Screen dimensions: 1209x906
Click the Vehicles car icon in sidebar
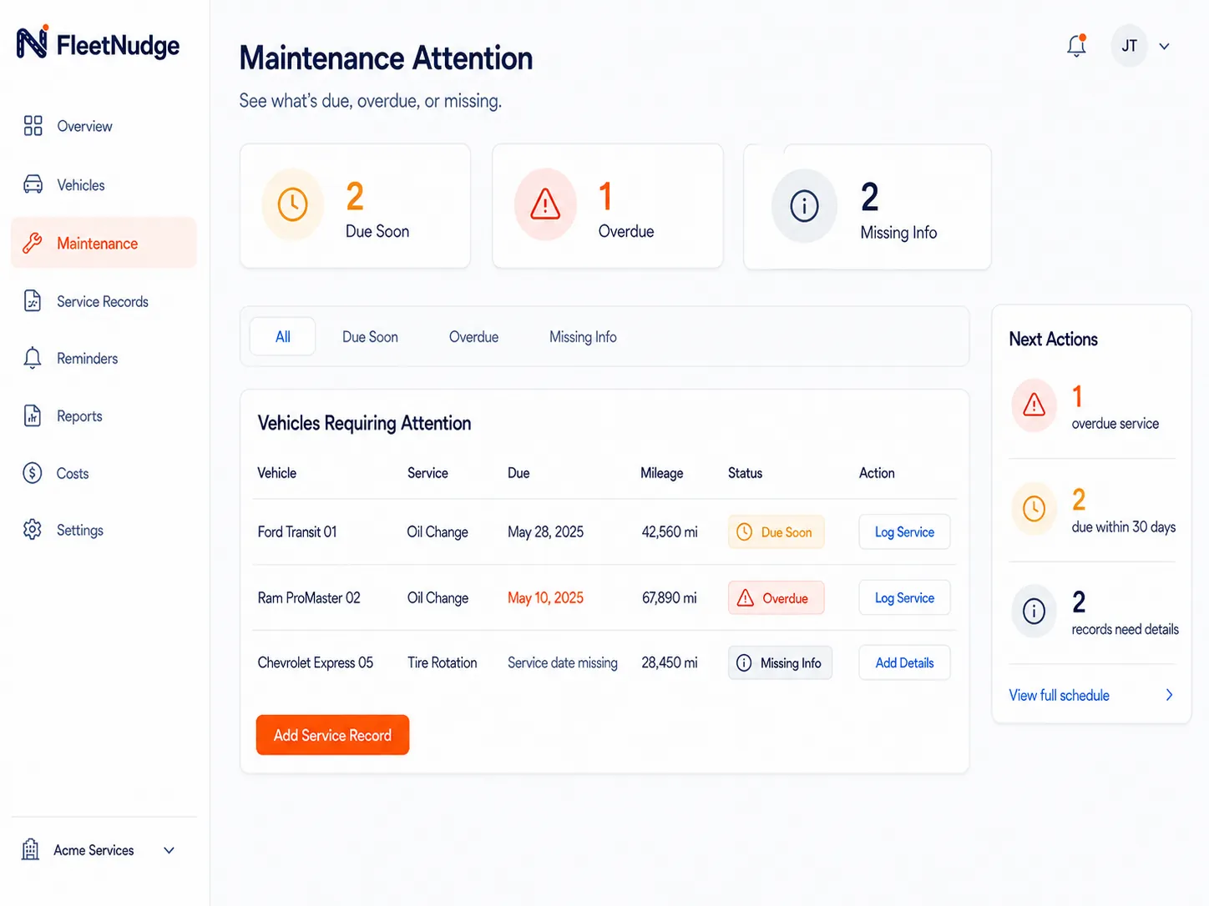point(33,184)
